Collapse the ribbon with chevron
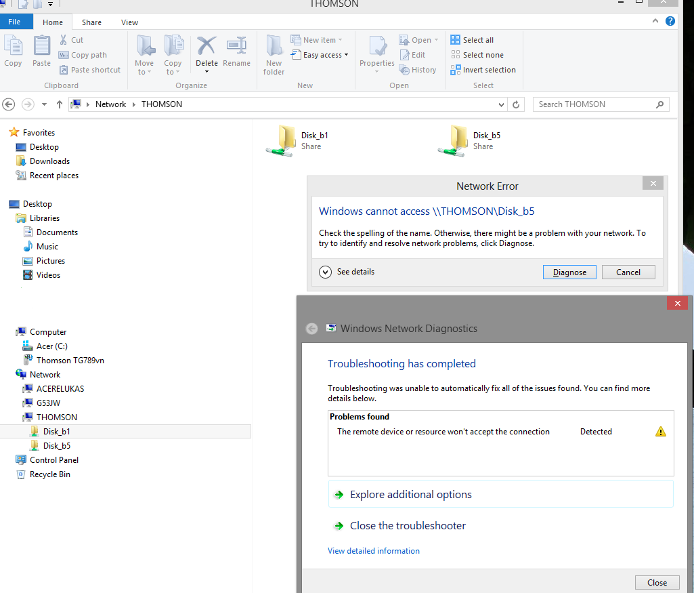The width and height of the screenshot is (694, 593). click(x=655, y=21)
